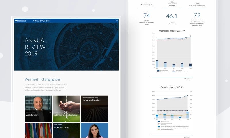Open the flags photo card

point(38,130)
